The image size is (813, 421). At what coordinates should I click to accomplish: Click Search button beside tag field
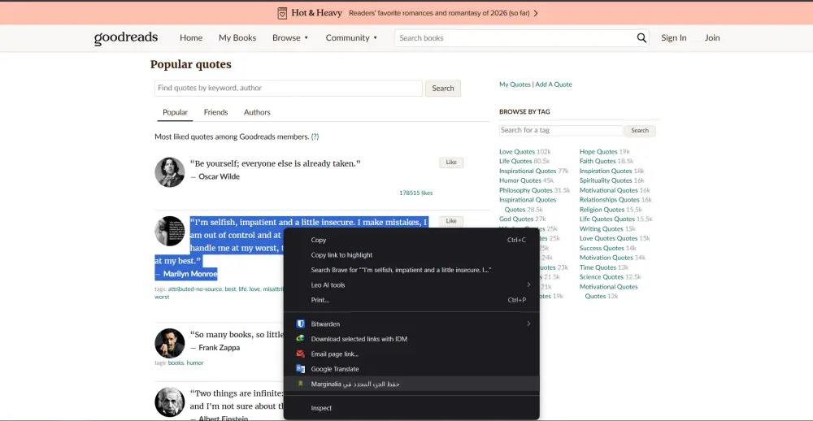point(640,131)
